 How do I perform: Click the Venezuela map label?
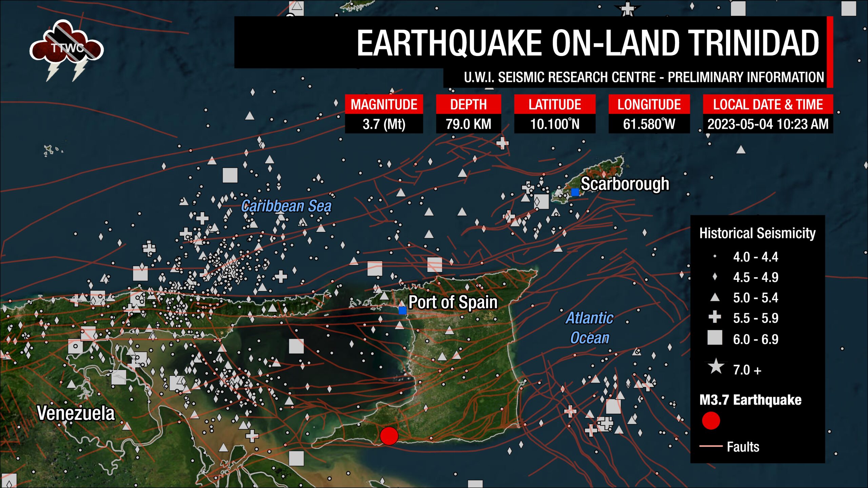[x=76, y=413]
